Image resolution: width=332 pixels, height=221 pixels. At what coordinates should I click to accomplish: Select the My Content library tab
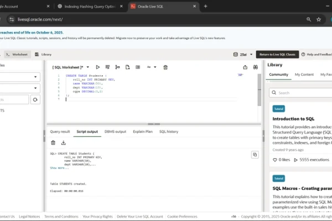click(304, 74)
